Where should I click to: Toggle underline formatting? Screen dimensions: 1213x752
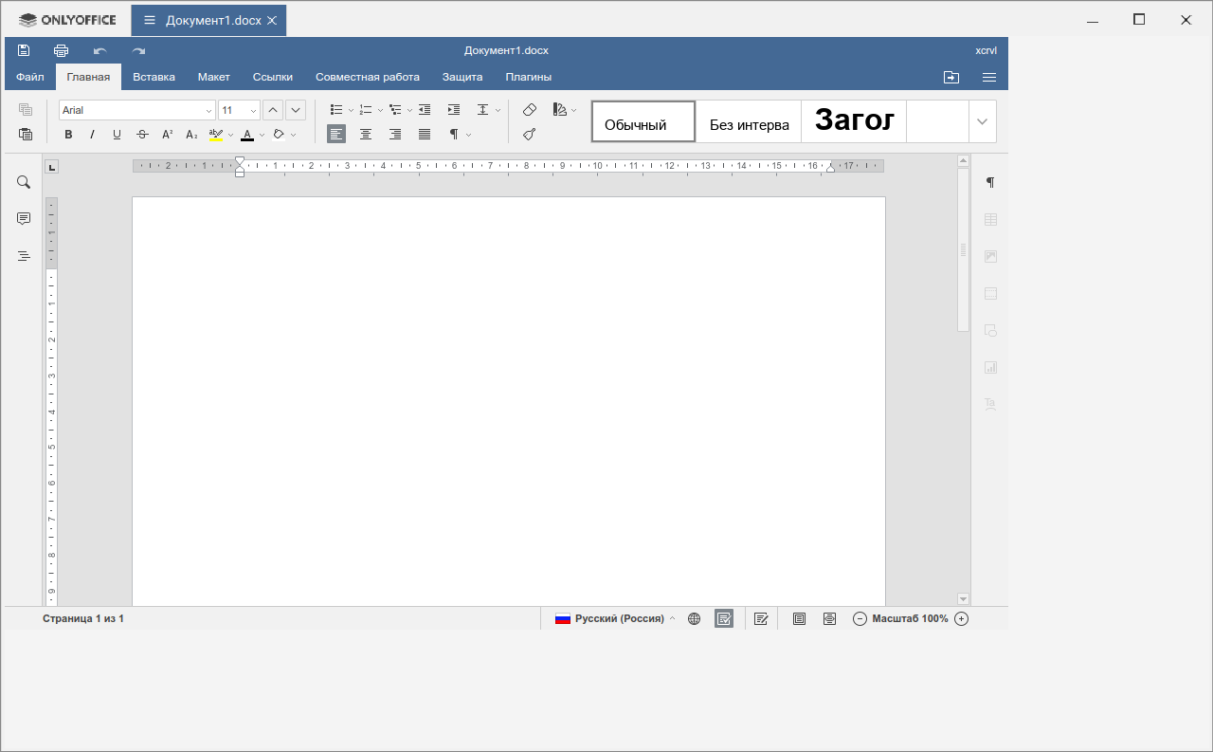[x=118, y=135]
